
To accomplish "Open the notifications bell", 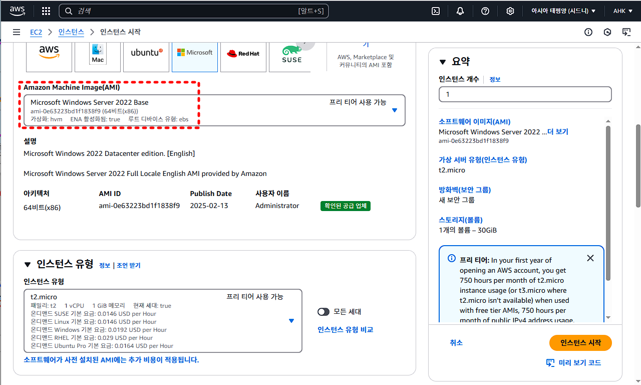I will (x=460, y=11).
